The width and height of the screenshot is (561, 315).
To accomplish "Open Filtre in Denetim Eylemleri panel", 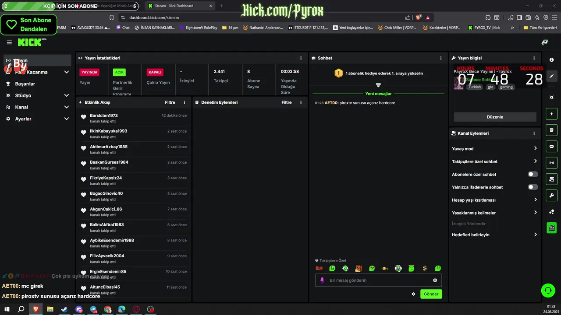I will 286,102.
